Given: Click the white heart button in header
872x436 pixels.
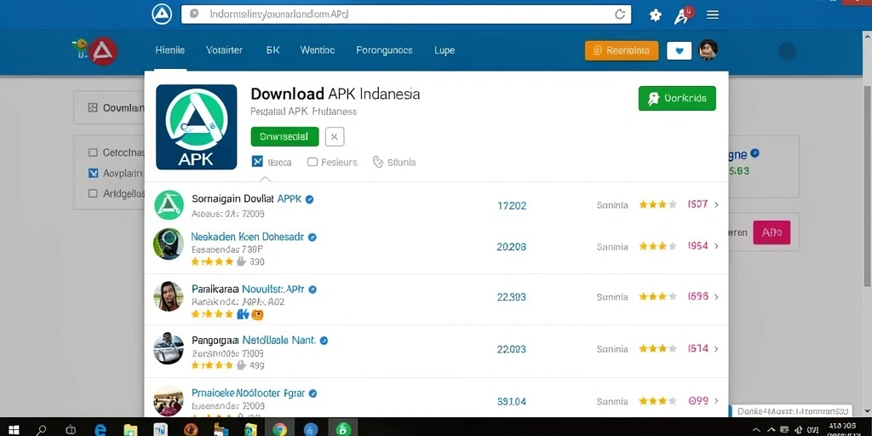Looking at the screenshot, I should click(679, 50).
